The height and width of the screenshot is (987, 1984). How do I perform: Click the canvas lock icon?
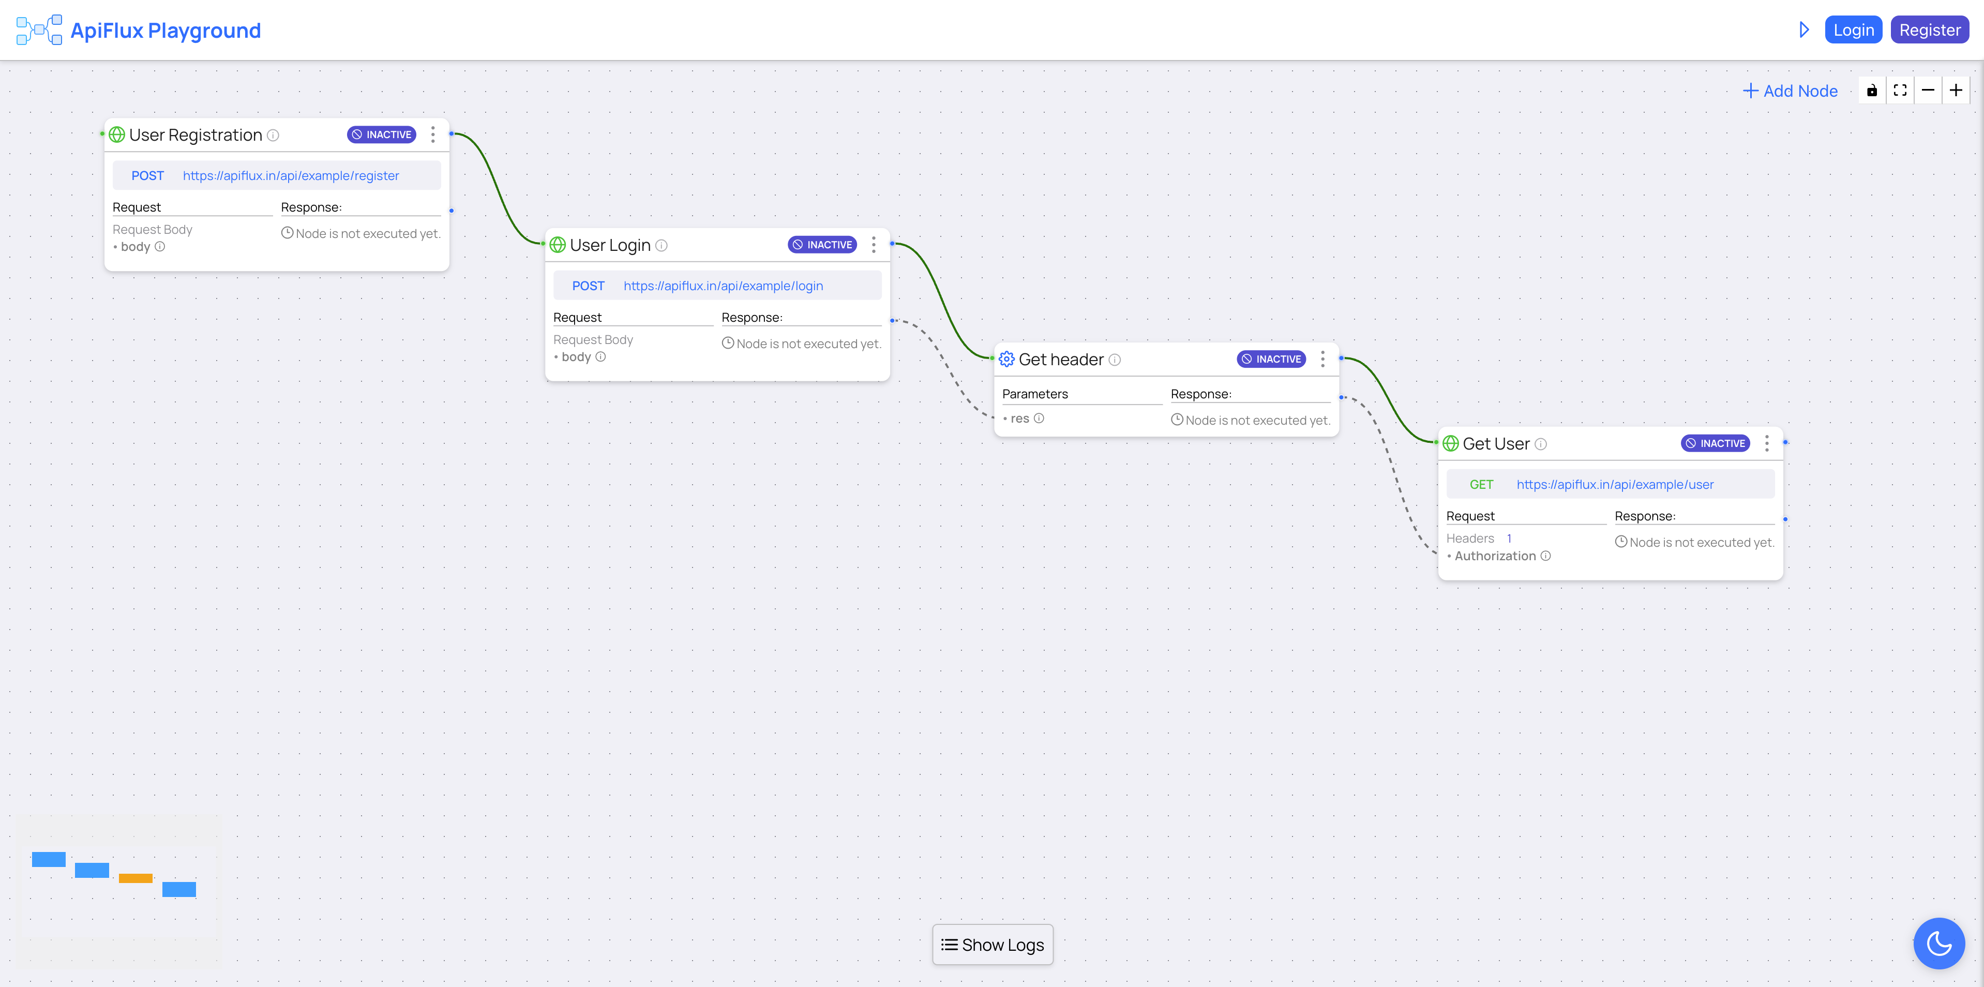tap(1872, 89)
